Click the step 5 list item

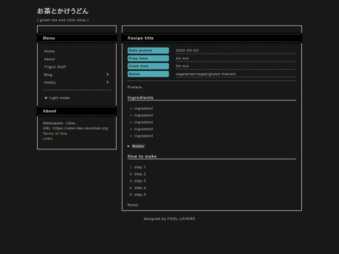pos(140,194)
